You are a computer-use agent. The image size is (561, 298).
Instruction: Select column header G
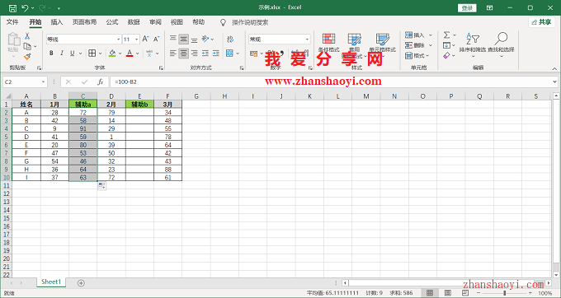pyautogui.click(x=196, y=96)
